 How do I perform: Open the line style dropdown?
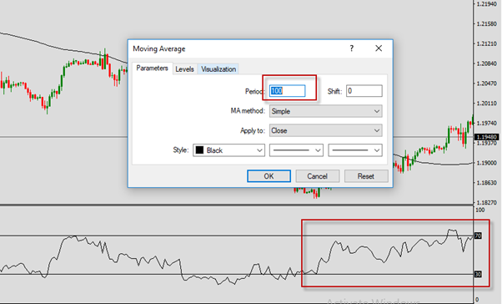click(296, 150)
